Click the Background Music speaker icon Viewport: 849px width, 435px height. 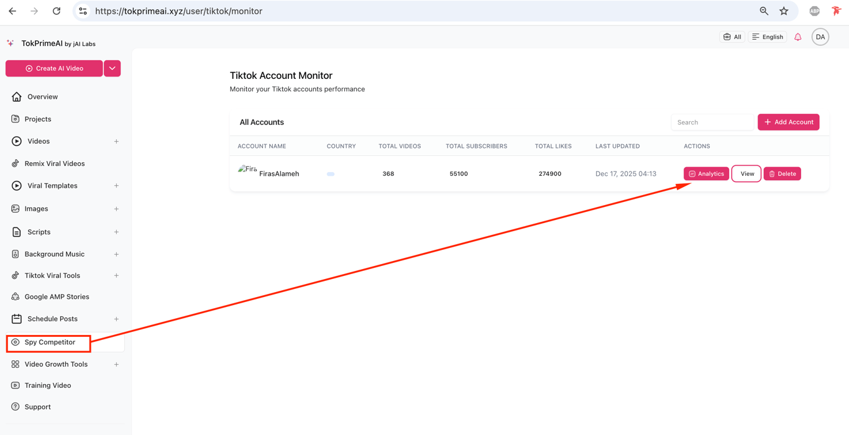click(16, 254)
